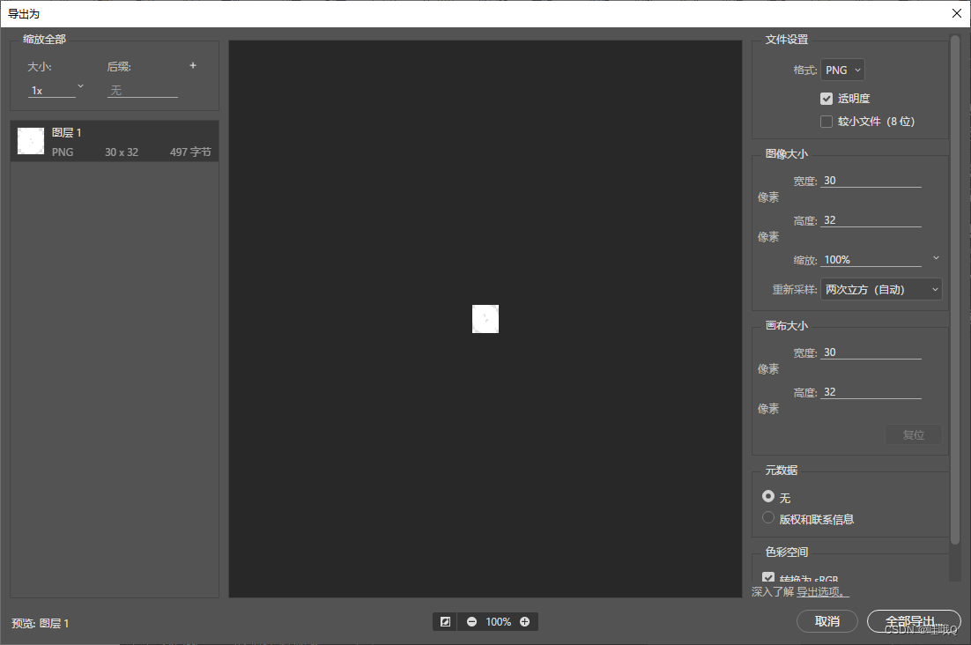971x645 pixels.
Task: Toggle the transparency preview checkerboard icon
Action: tap(445, 621)
